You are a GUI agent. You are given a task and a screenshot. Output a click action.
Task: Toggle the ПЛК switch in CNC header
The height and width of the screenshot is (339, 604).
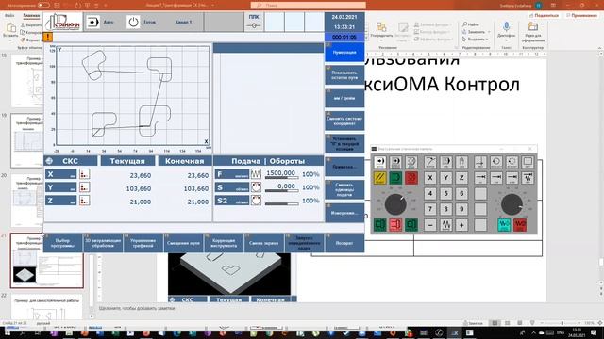tap(254, 25)
